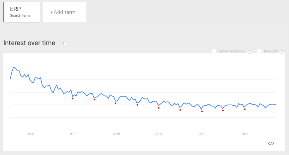Click the red dot at start of 2007
This screenshot has height=155, width=289.
(73, 99)
